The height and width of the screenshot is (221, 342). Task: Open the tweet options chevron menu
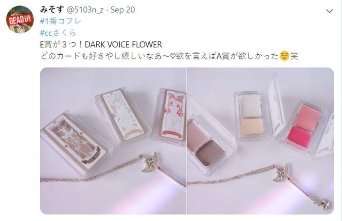click(x=329, y=11)
